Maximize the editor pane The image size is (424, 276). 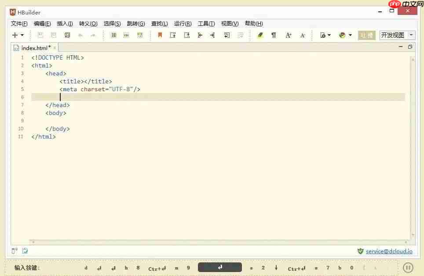410,47
